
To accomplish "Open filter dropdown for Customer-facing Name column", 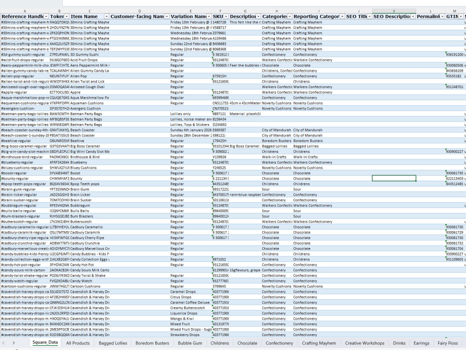I will (167, 17).
